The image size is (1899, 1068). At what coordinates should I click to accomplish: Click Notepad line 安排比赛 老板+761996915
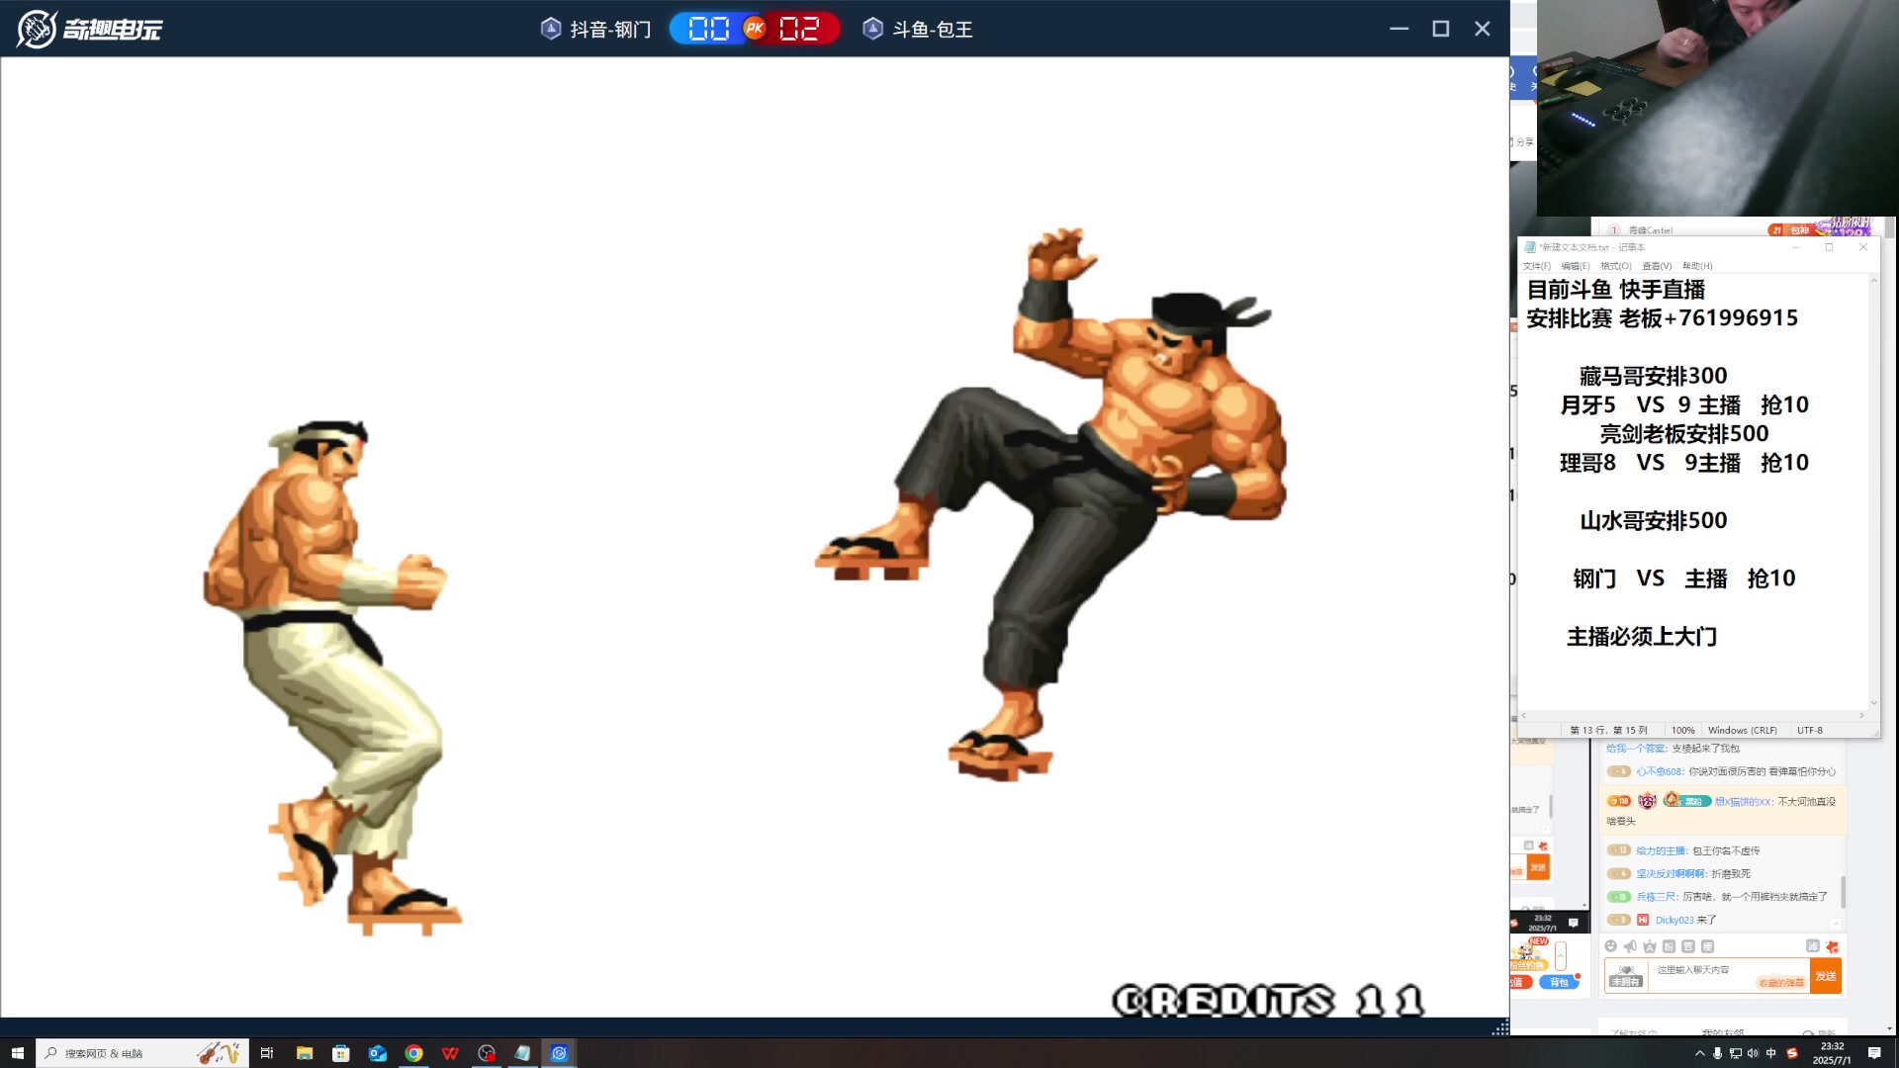tap(1662, 318)
